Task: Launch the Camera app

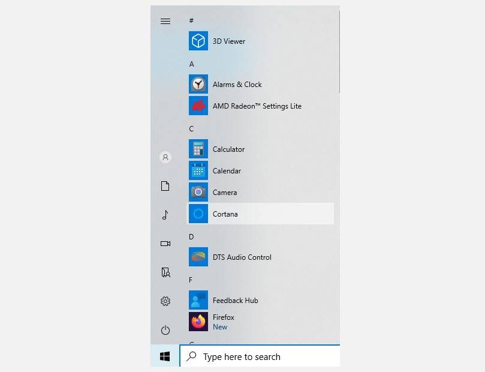Action: 225,192
